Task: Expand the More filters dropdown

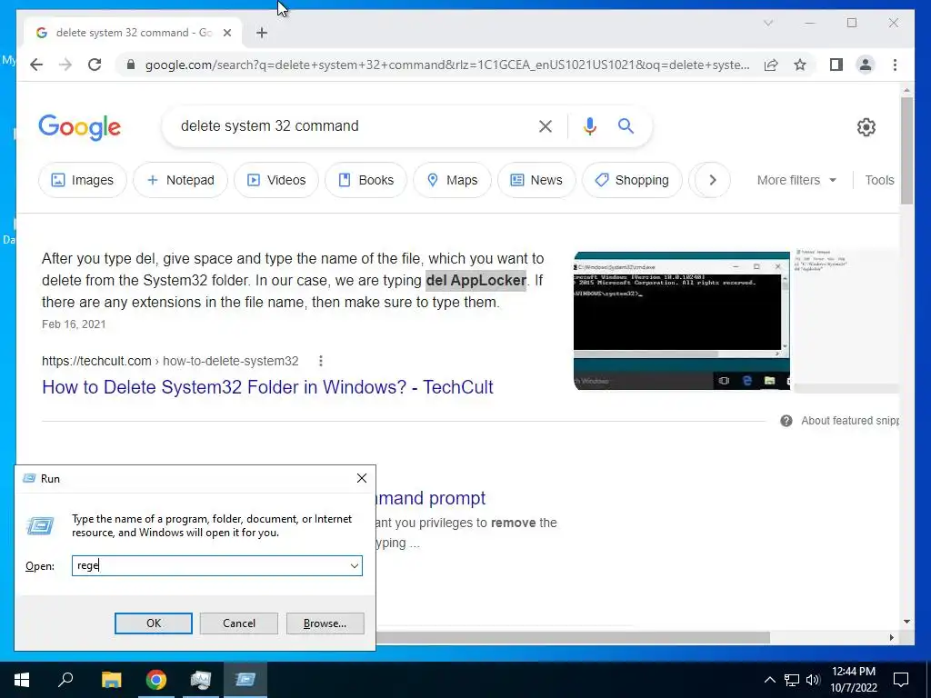Action: click(x=796, y=180)
